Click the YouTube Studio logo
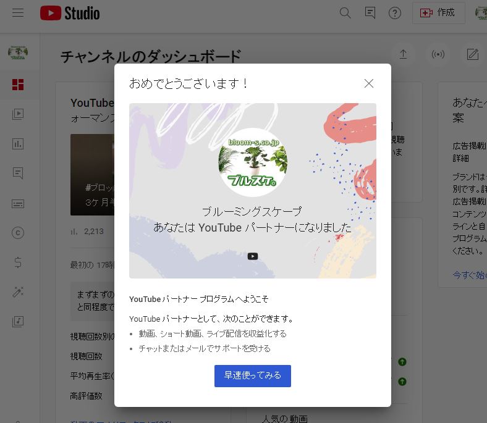 (x=70, y=14)
